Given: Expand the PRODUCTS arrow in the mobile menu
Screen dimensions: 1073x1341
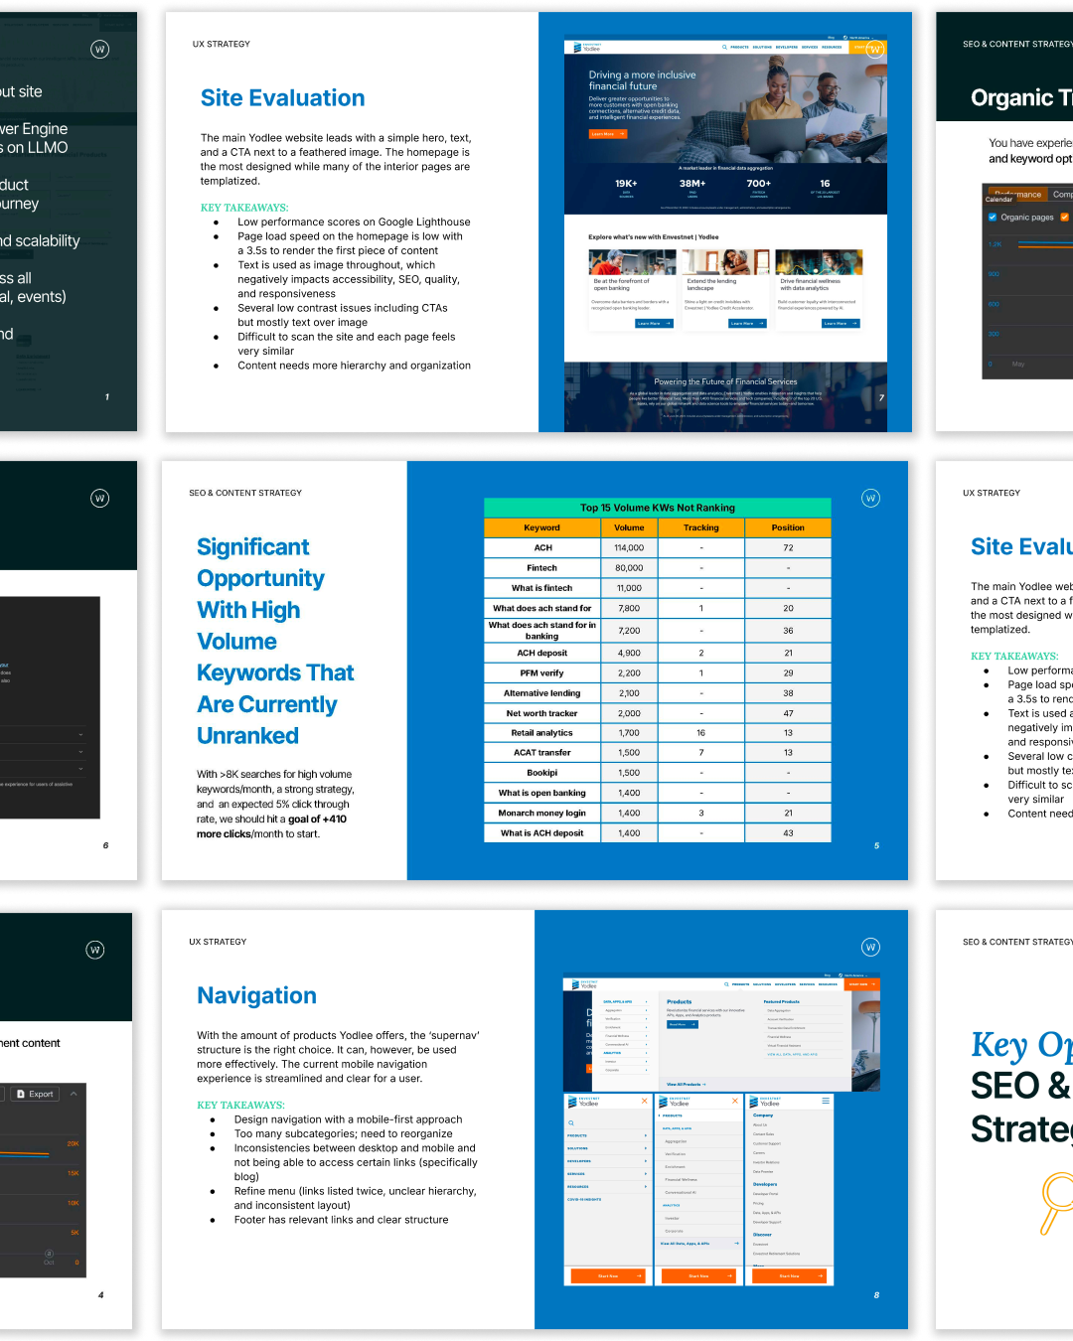Looking at the screenshot, I should pyautogui.click(x=646, y=1135).
